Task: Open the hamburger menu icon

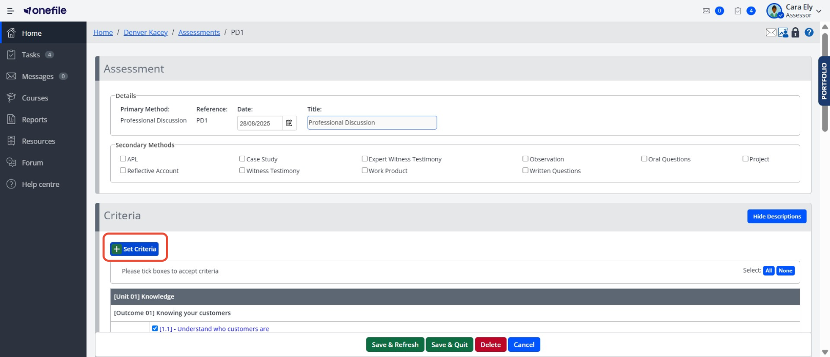Action: point(10,11)
